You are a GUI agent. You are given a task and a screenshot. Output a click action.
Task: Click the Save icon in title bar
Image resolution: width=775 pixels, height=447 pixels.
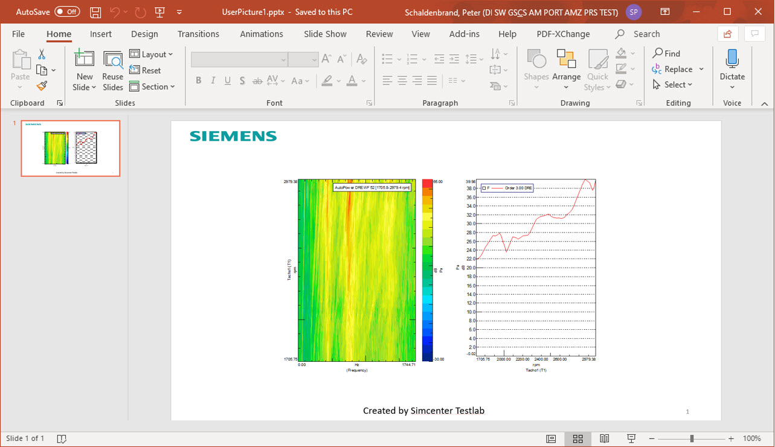tap(95, 12)
